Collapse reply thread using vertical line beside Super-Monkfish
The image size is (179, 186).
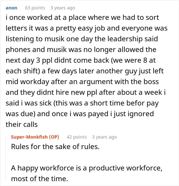click(x=6, y=159)
